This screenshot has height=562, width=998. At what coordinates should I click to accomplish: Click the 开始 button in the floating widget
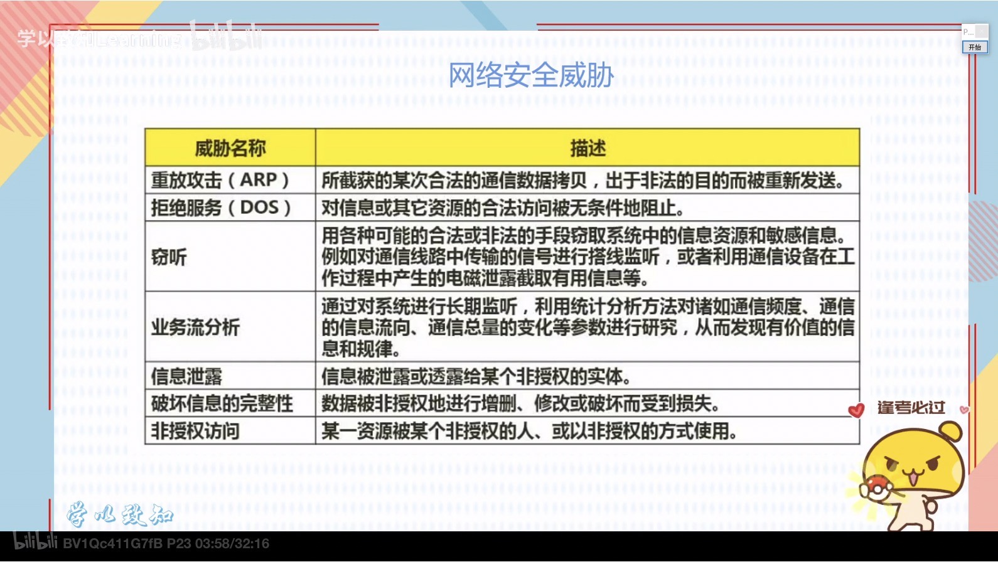(x=975, y=47)
